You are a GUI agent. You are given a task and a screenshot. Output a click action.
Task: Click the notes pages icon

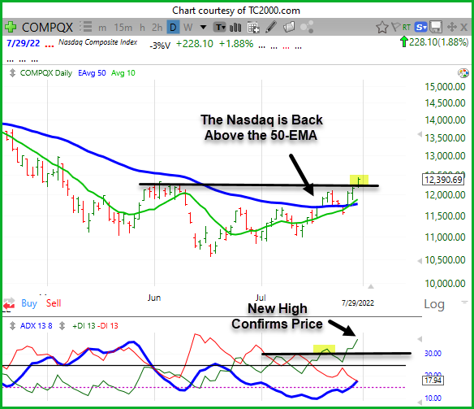coord(289,28)
